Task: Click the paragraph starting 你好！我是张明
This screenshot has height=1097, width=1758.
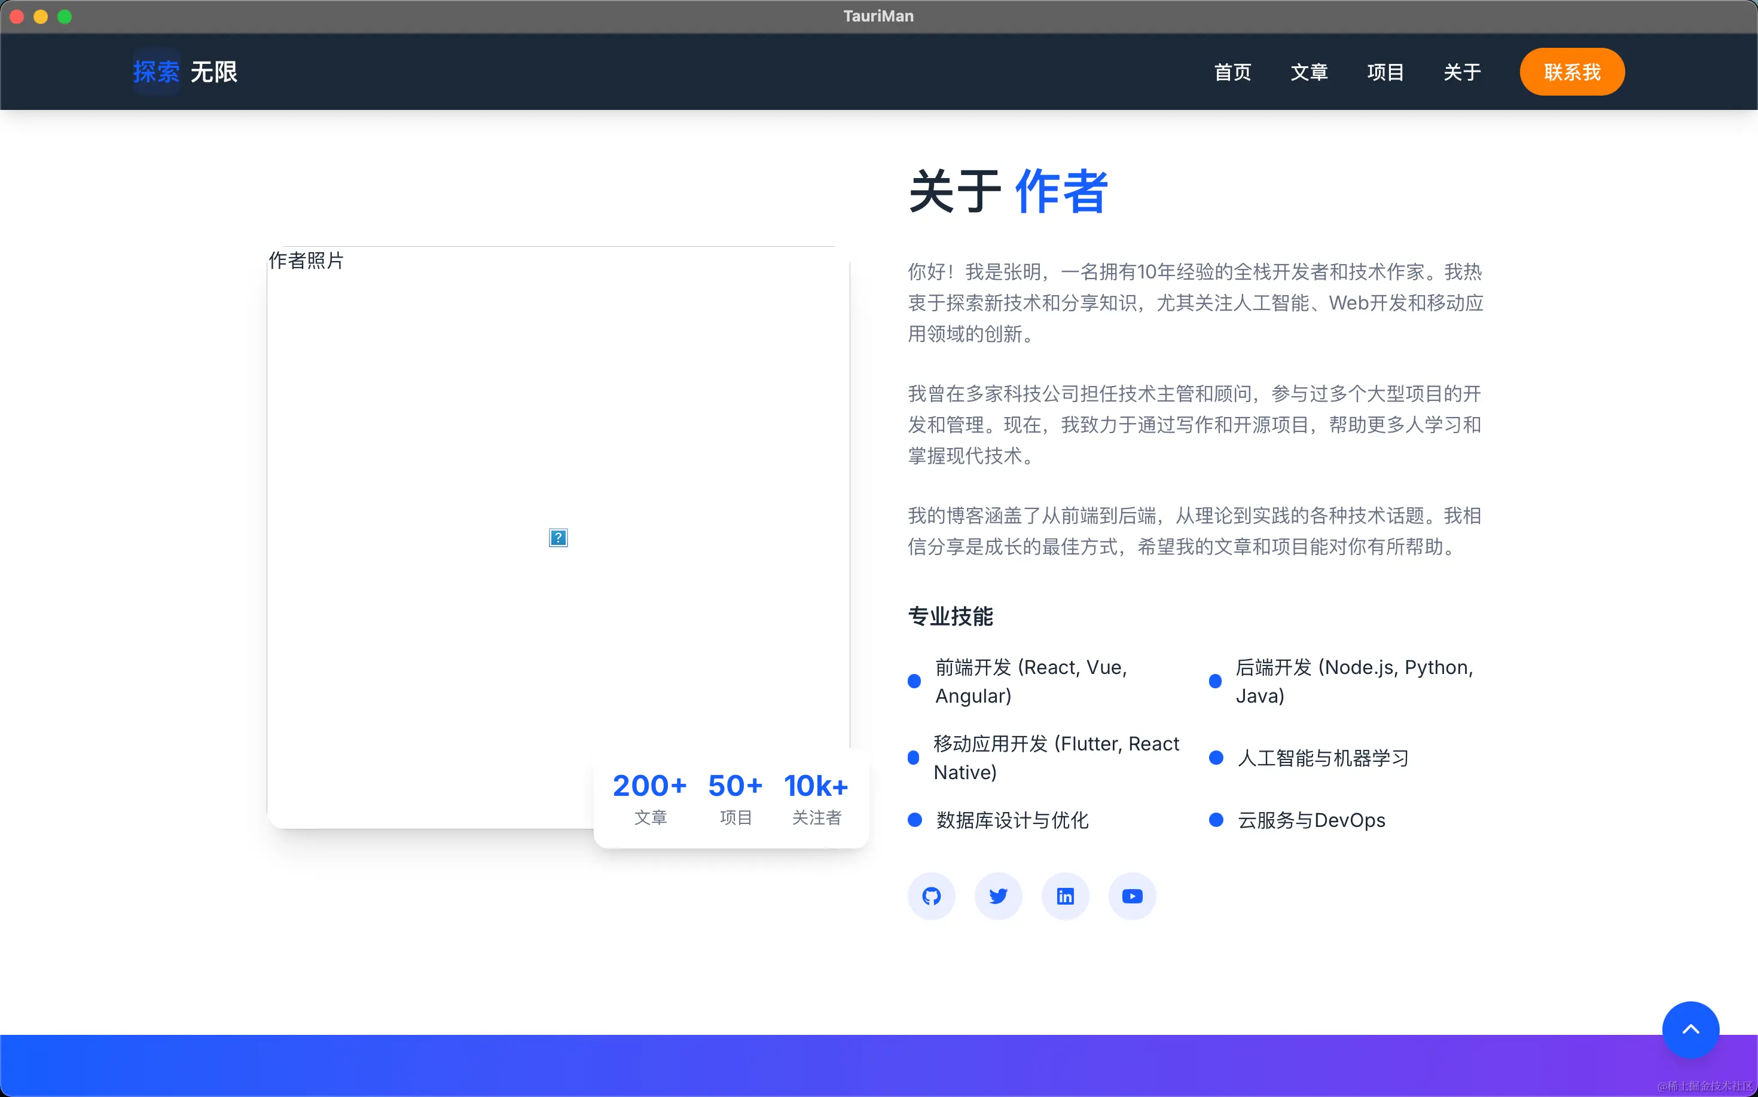Action: point(1195,302)
